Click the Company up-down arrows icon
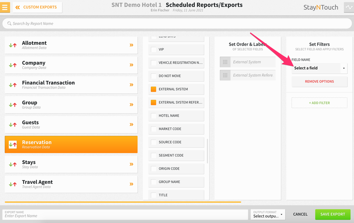 [13, 65]
